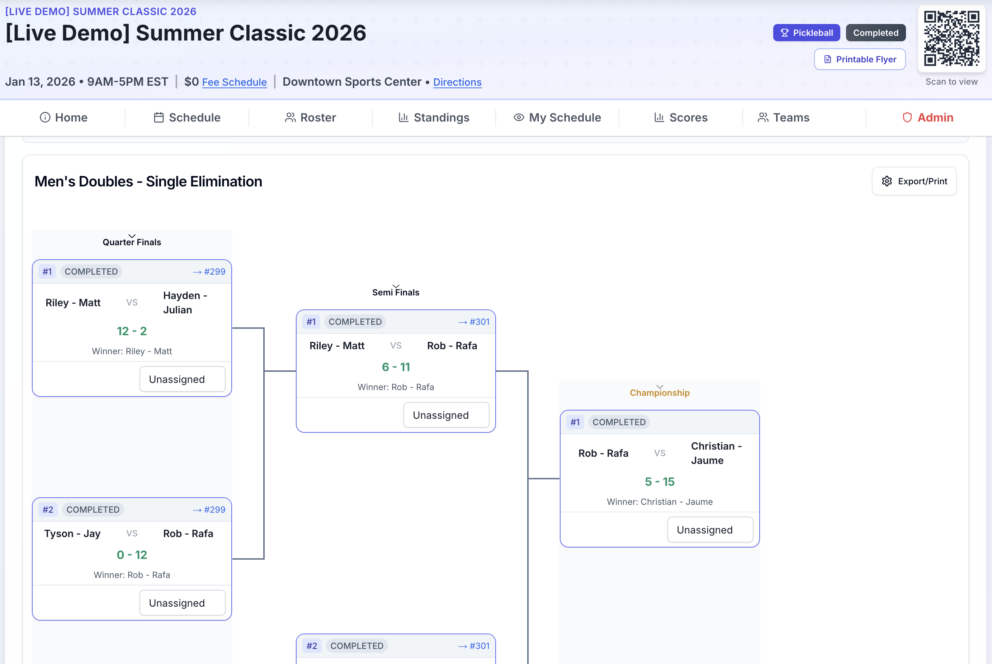This screenshot has height=664, width=992.
Task: Select the Standings bar chart icon
Action: tap(402, 118)
